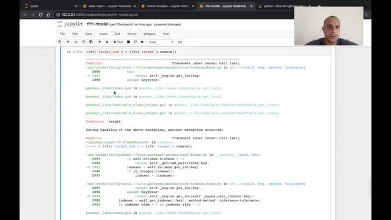The width and height of the screenshot is (391, 220).
Task: Run the selected cell
Action: pyautogui.click(x=118, y=42)
